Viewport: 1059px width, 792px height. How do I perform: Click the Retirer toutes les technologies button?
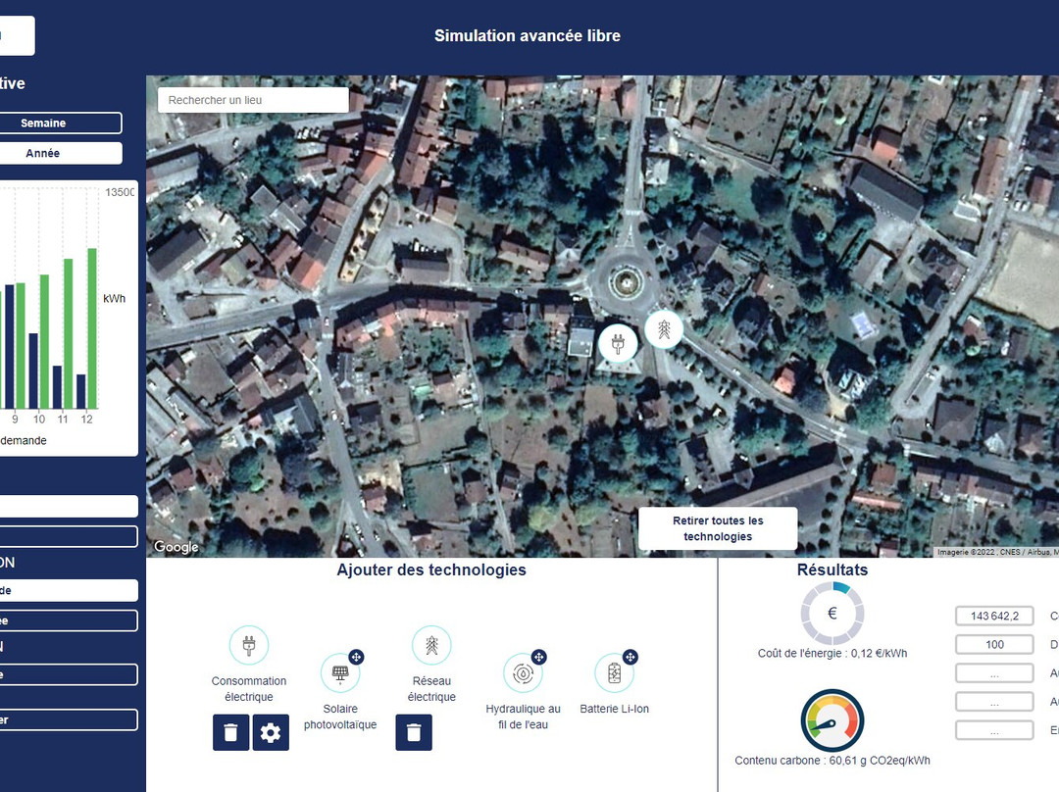718,528
